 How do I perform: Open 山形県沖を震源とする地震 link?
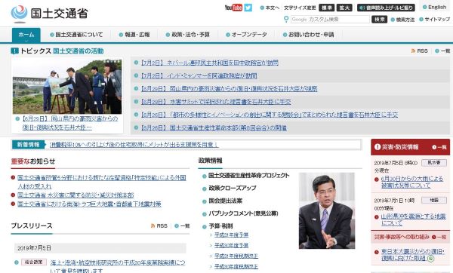point(414,219)
